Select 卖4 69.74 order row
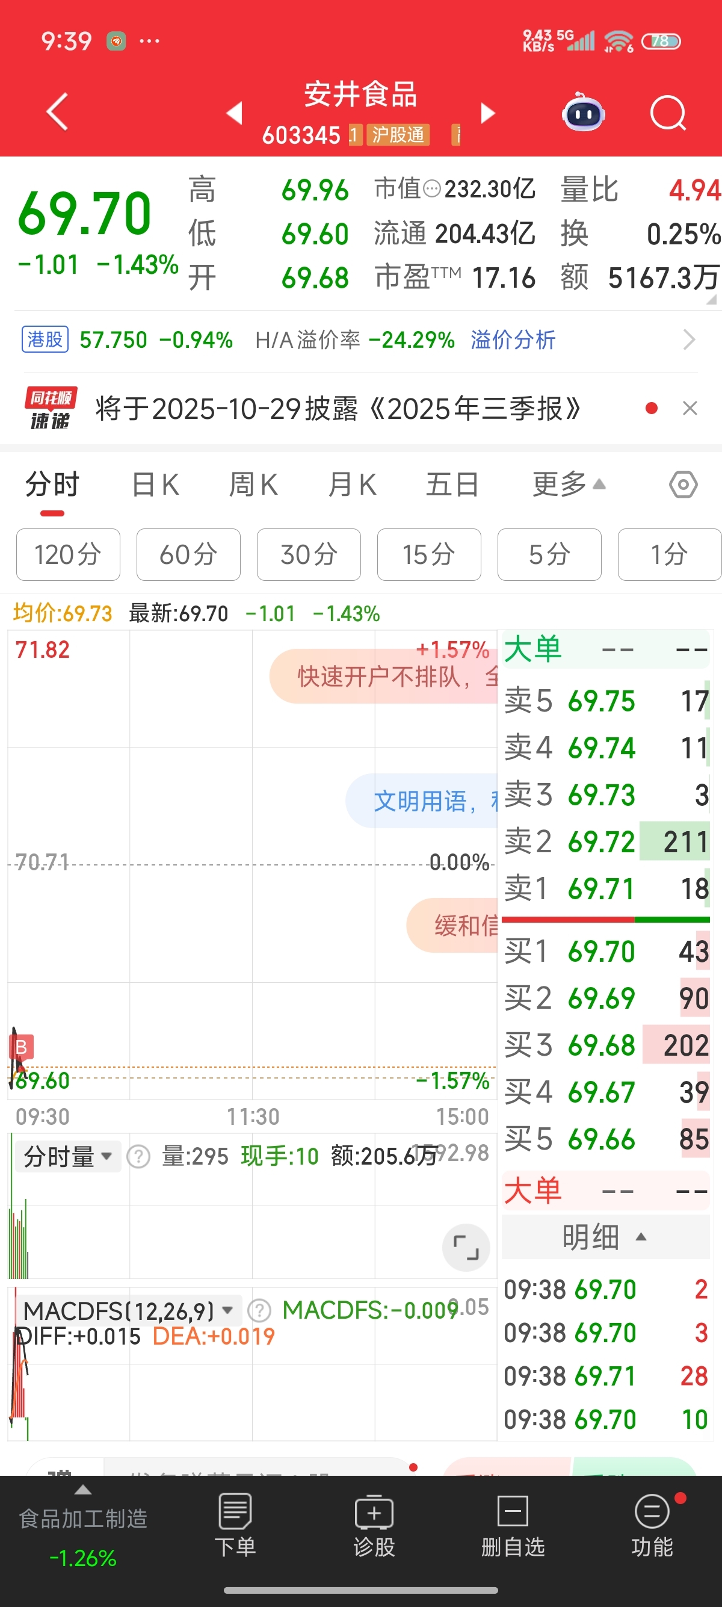 coord(606,748)
